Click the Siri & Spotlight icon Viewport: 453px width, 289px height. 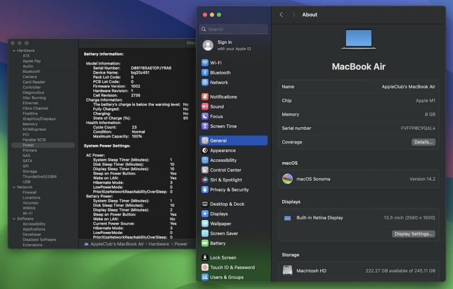205,180
